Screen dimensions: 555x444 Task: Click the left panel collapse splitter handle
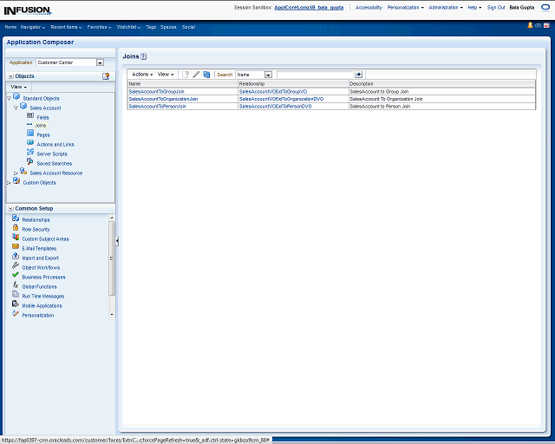click(x=117, y=241)
